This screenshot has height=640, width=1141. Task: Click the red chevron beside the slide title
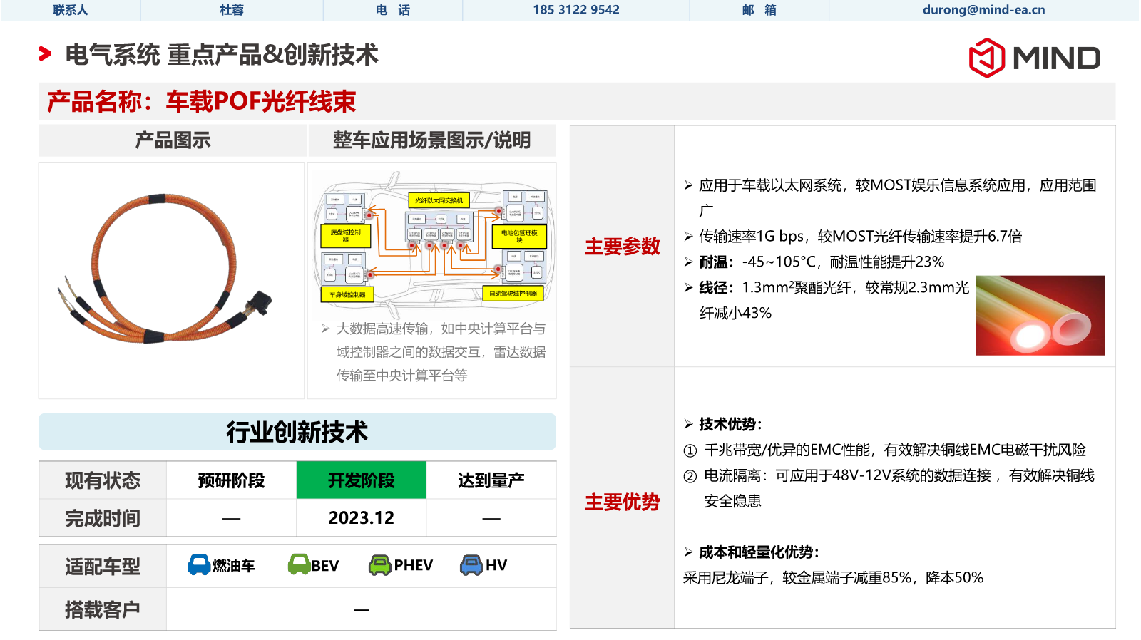pyautogui.click(x=45, y=54)
